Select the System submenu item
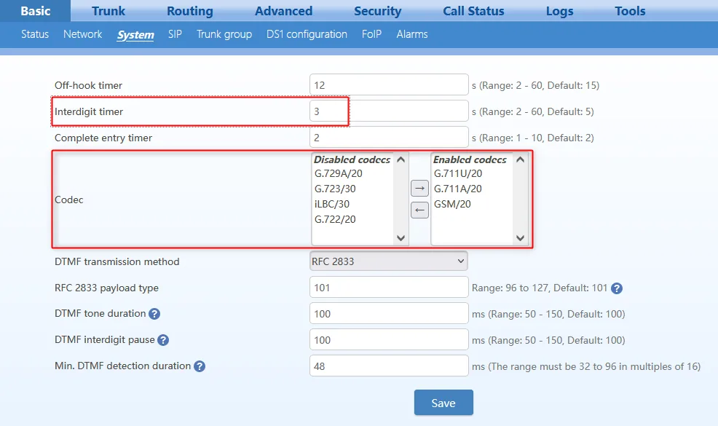The height and width of the screenshot is (426, 718). click(x=135, y=35)
